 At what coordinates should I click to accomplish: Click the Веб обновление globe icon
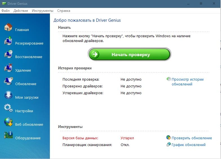coord(8,122)
